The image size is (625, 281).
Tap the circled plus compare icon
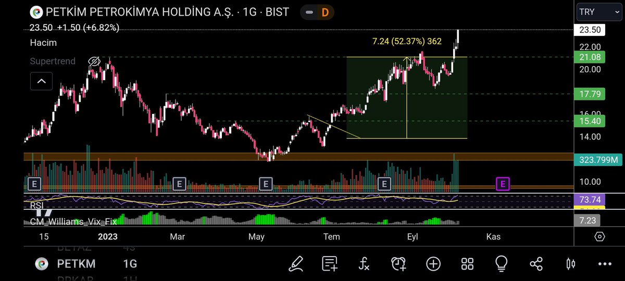coord(433,263)
